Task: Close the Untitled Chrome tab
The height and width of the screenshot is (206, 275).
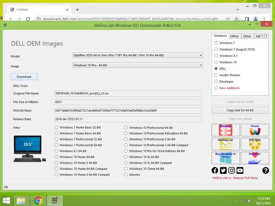Action: pos(67,10)
